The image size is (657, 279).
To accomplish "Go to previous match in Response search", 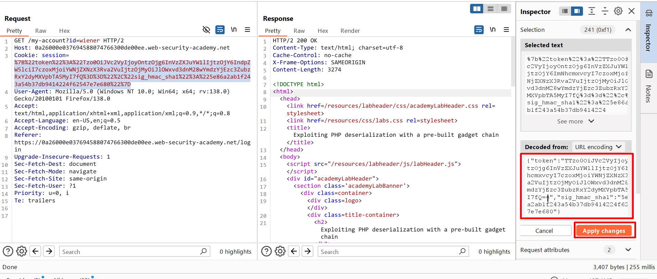I will 294,251.
